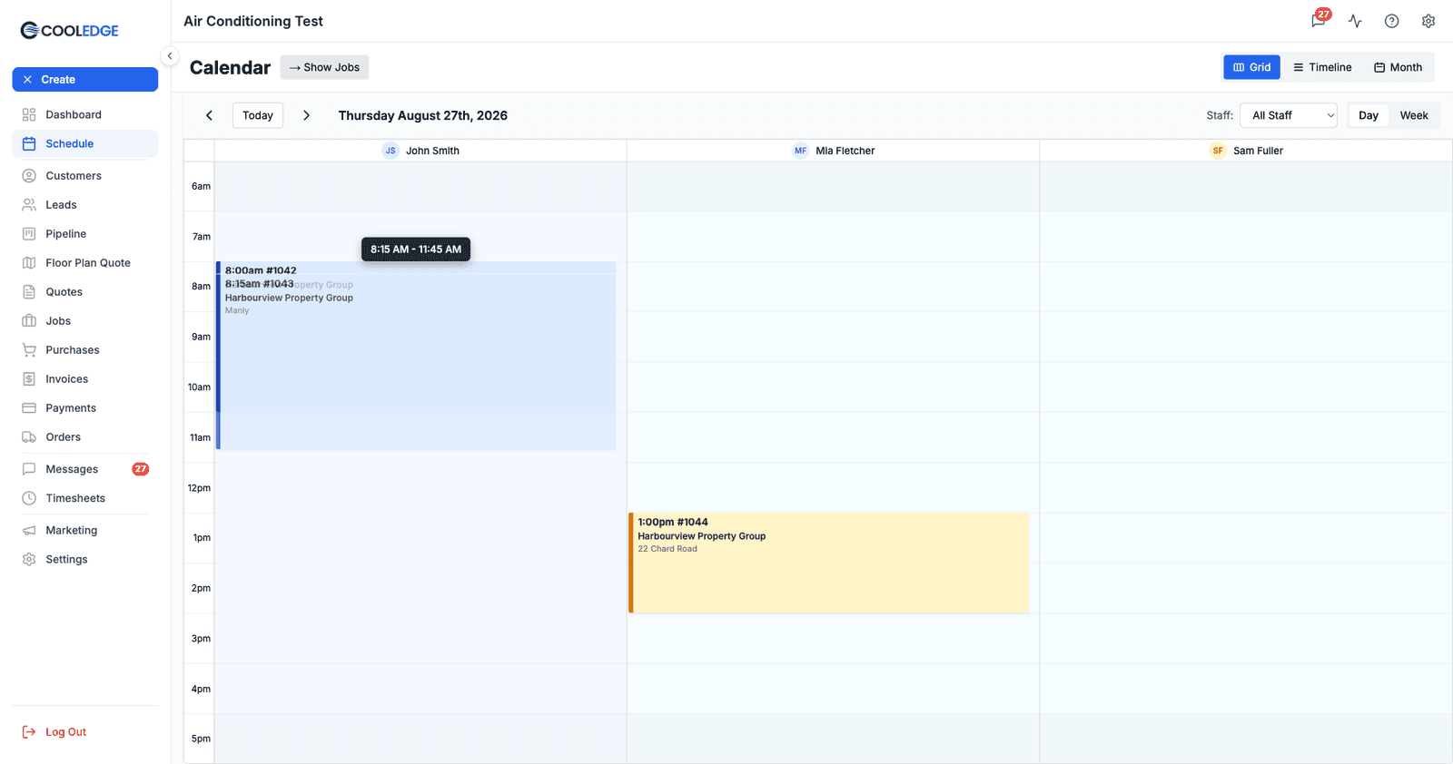Screen dimensions: 1453x764
Task: Open the activity pulse icon
Action: pyautogui.click(x=1355, y=21)
